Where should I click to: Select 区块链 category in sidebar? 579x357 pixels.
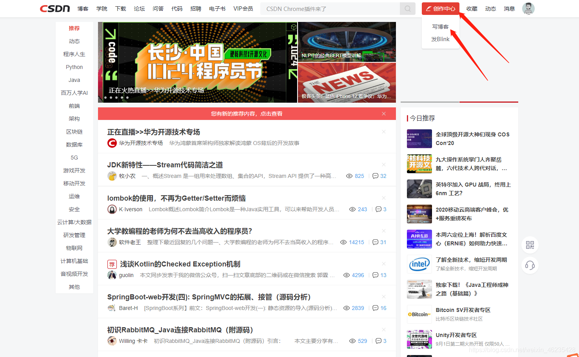tap(74, 132)
